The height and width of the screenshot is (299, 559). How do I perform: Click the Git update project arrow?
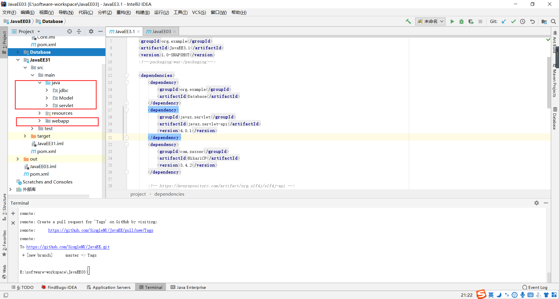504,21
